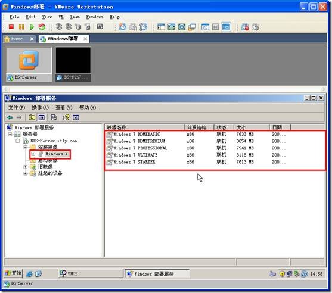Click the show/hide action pane icon
The width and height of the screenshot is (332, 293).
tap(76, 117)
